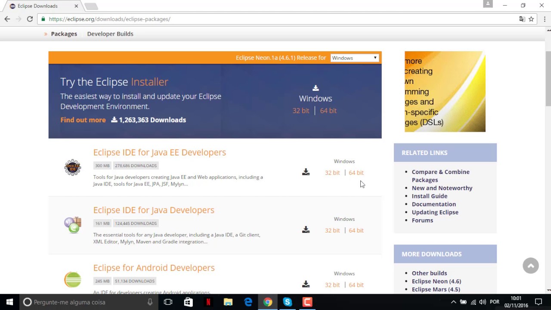Image resolution: width=551 pixels, height=310 pixels.
Task: Open the Forums link
Action: (422, 220)
